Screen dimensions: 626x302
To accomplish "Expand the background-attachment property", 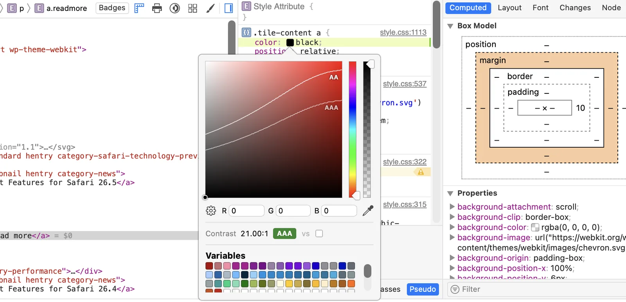I will 452,207.
